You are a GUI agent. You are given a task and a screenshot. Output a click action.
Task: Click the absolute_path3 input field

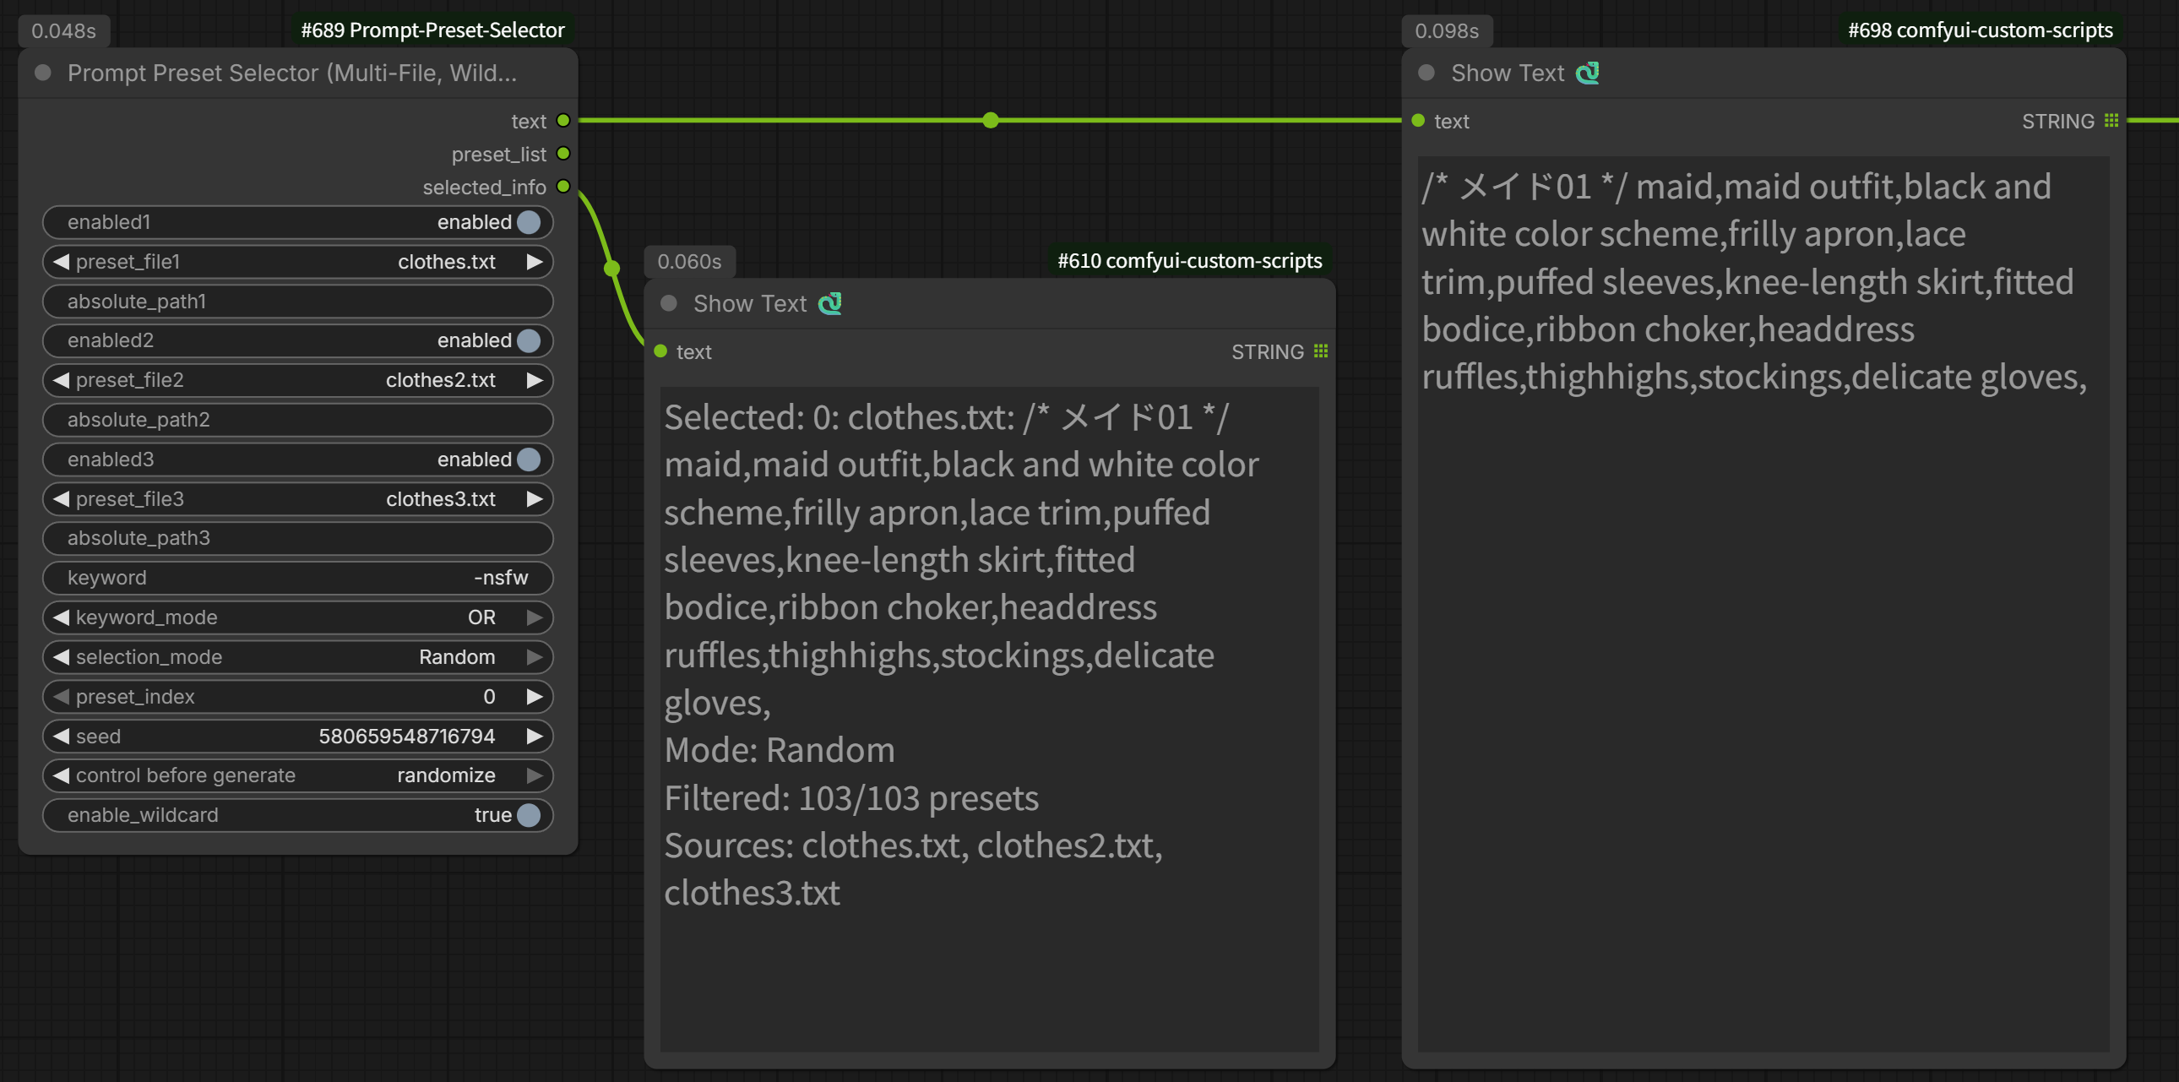[x=298, y=538]
